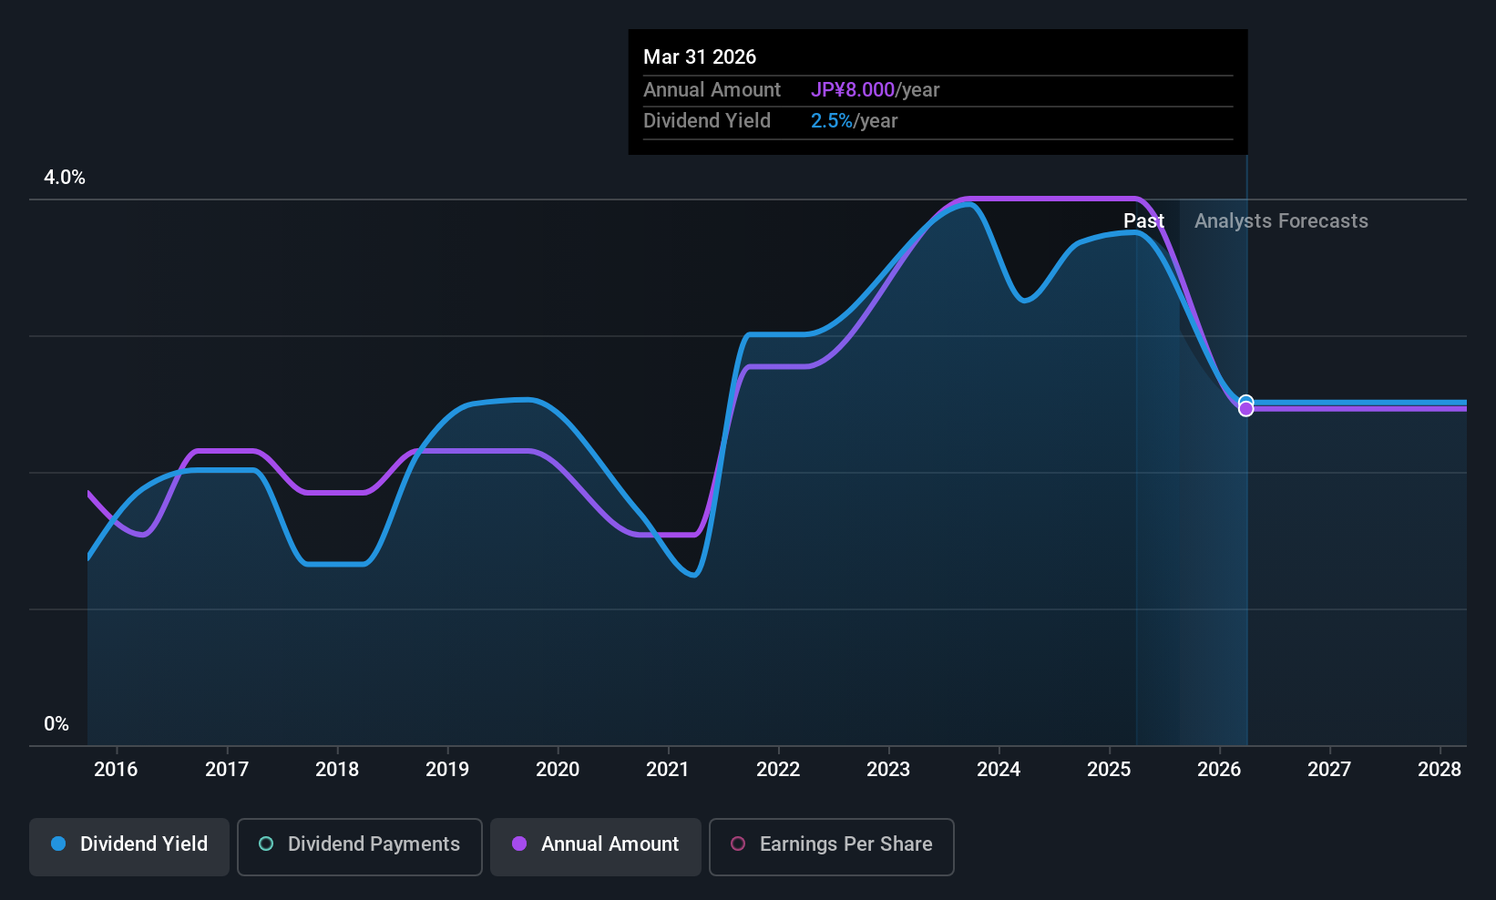Click the 2021 x-axis year label
This screenshot has height=900, width=1496.
click(x=668, y=770)
